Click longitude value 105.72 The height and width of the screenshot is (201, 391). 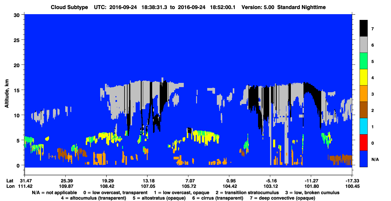(x=188, y=186)
